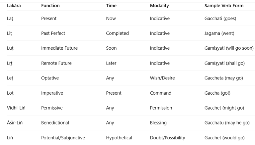Click the Completed time cell
The image size is (255, 145).
[117, 33]
